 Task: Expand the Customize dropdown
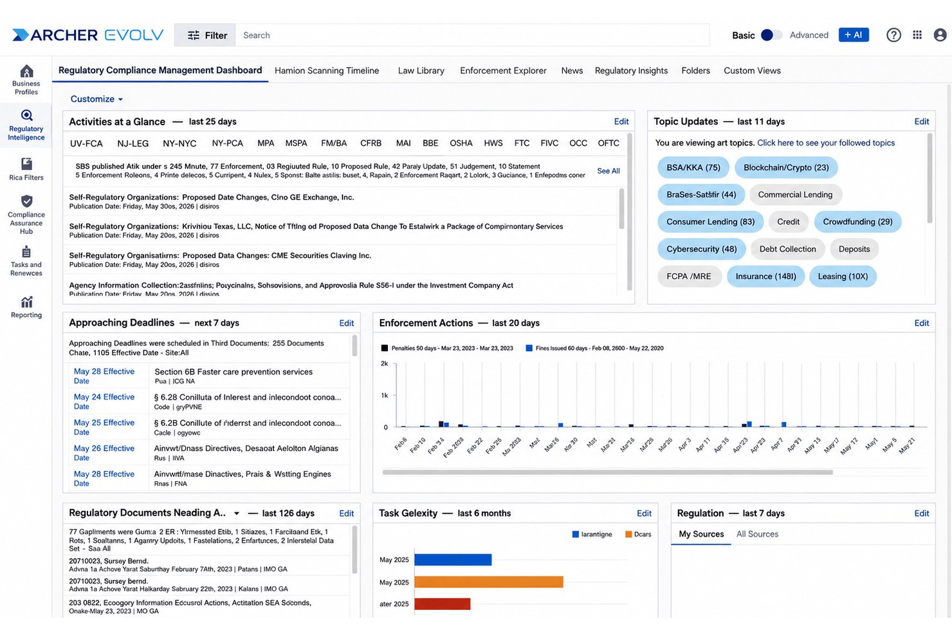point(96,99)
